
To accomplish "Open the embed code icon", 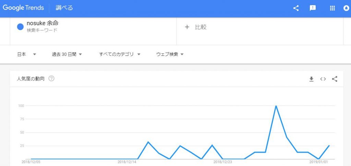I will (x=323, y=79).
